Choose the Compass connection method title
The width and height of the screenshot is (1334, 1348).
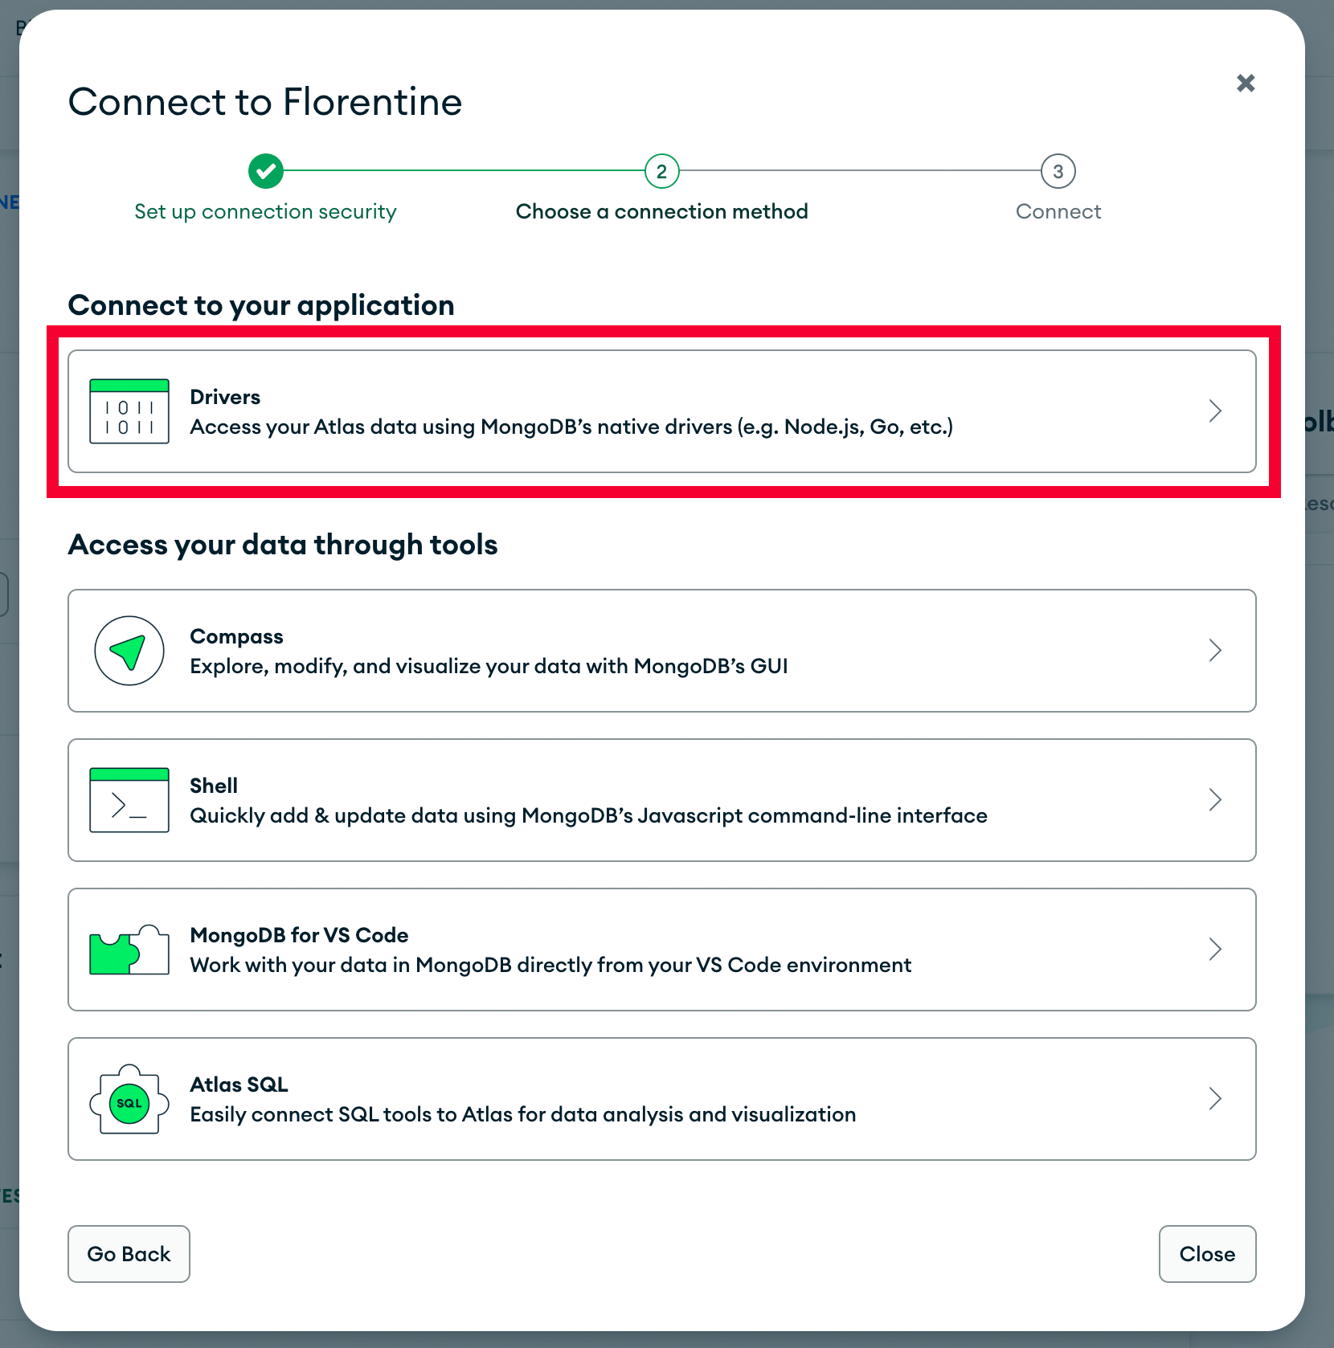236,636
